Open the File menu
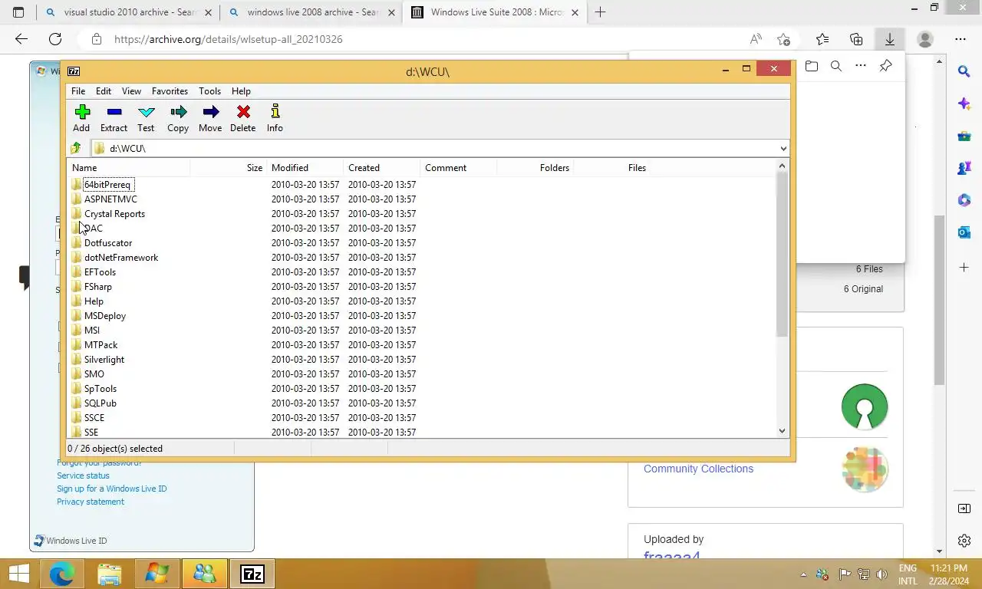The height and width of the screenshot is (589, 982). pyautogui.click(x=78, y=90)
